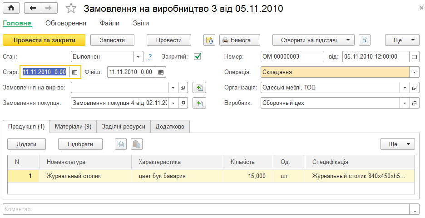Toggle the Закритий checkbox
425x218 pixels.
198,56
